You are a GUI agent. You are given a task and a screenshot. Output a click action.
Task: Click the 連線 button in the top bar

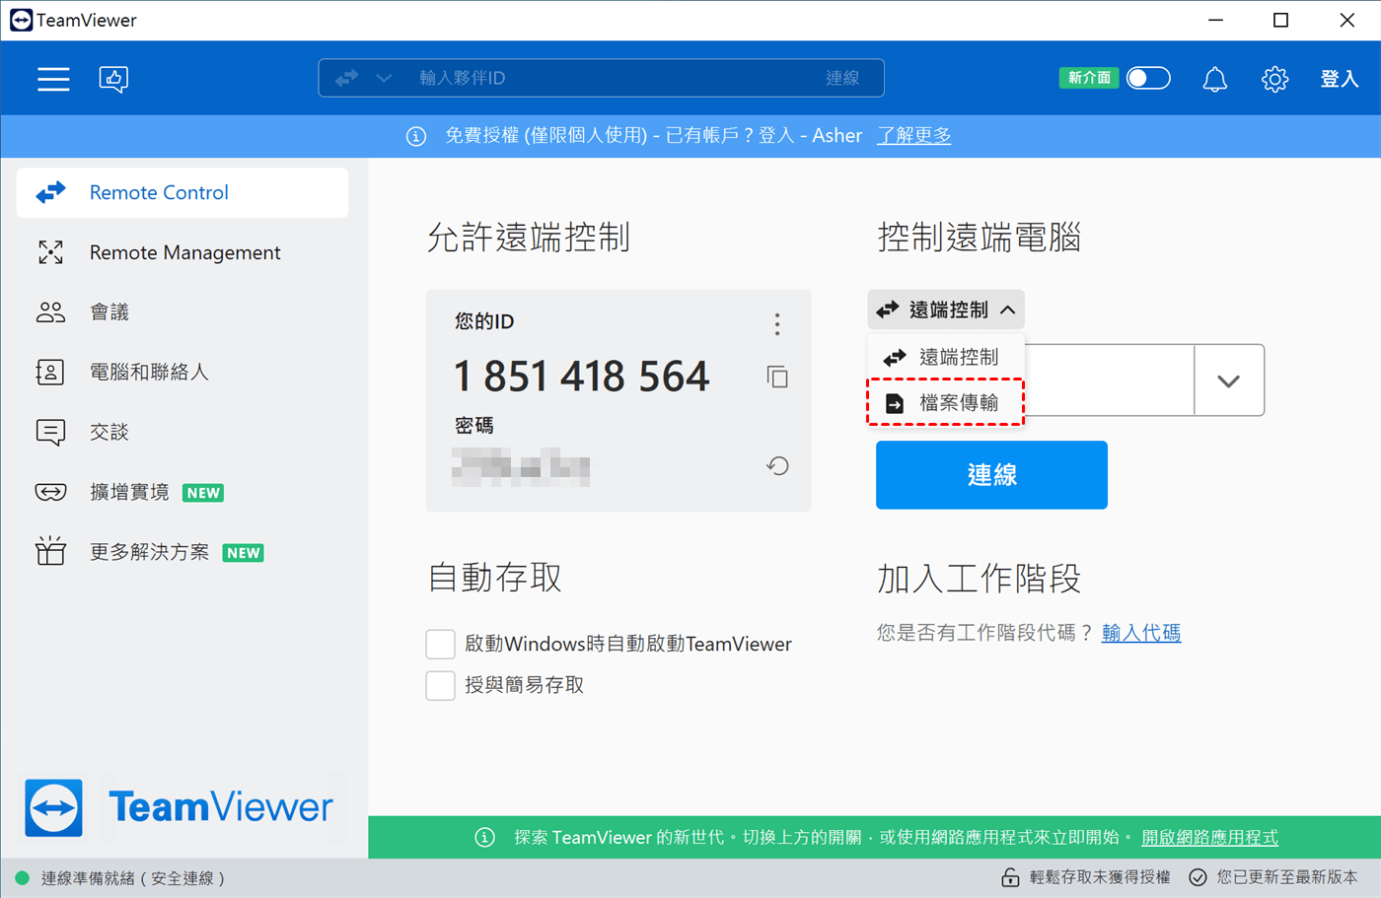point(842,78)
